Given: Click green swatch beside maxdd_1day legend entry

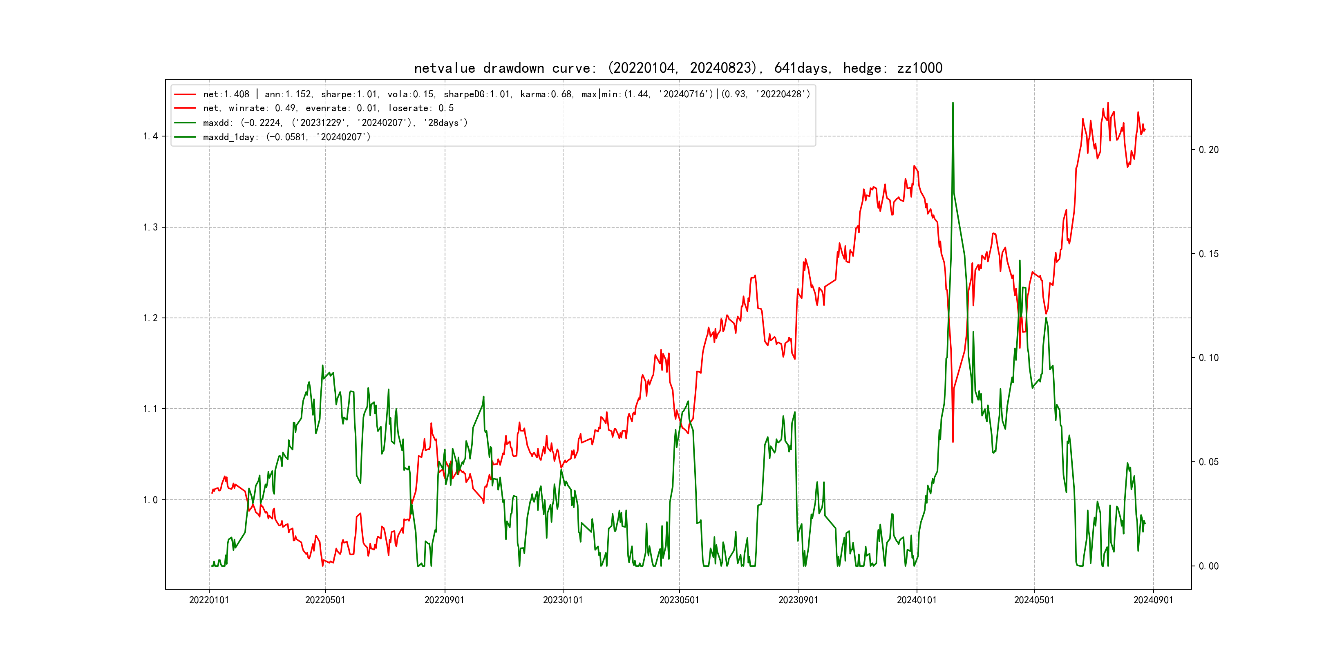Looking at the screenshot, I should click(185, 137).
